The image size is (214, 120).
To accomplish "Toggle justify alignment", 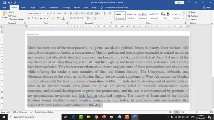I will coord(82,18).
